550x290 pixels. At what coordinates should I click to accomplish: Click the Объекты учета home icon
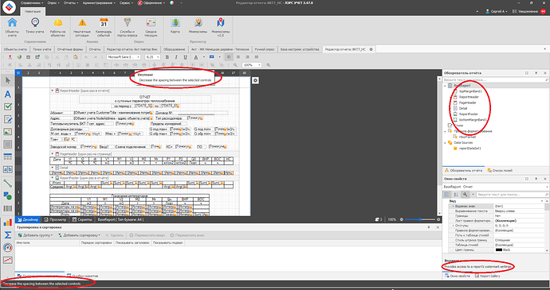(x=12, y=27)
